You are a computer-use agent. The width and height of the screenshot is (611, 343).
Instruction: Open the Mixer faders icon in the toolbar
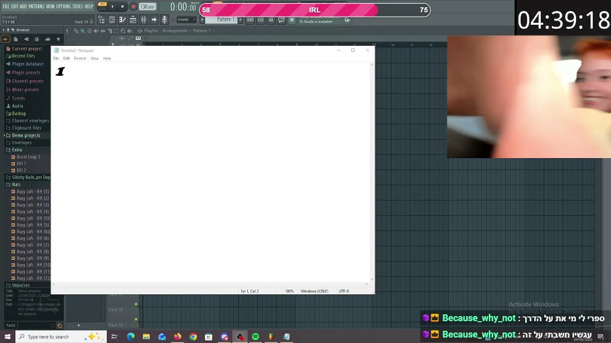click(143, 20)
